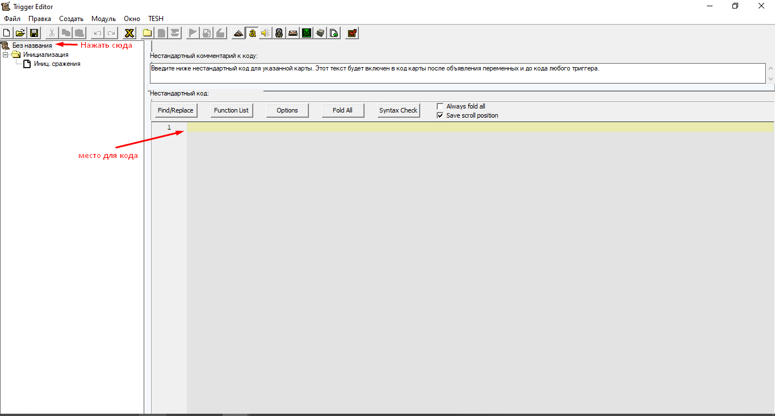
Task: Click the New Condition icon
Action: tap(207, 33)
